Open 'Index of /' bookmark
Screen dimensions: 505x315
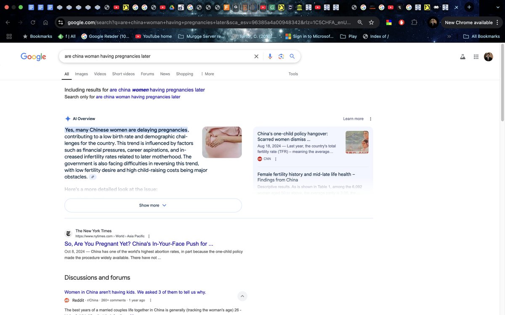[376, 37]
